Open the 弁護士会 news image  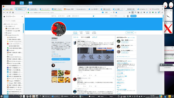(95, 56)
